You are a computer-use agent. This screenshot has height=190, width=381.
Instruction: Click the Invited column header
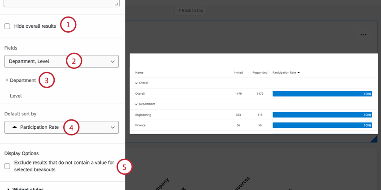(238, 72)
